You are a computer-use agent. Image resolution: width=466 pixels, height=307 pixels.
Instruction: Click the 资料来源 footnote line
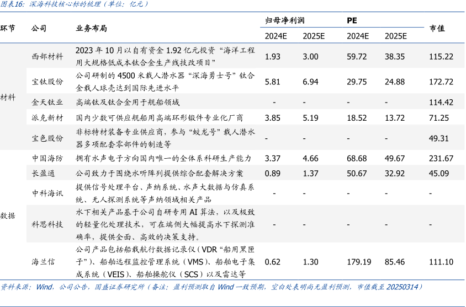[x=211, y=287]
